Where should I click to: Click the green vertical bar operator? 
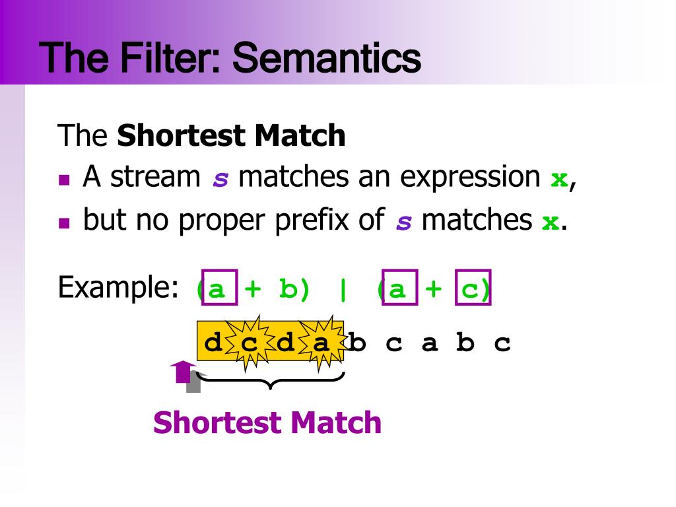(343, 290)
